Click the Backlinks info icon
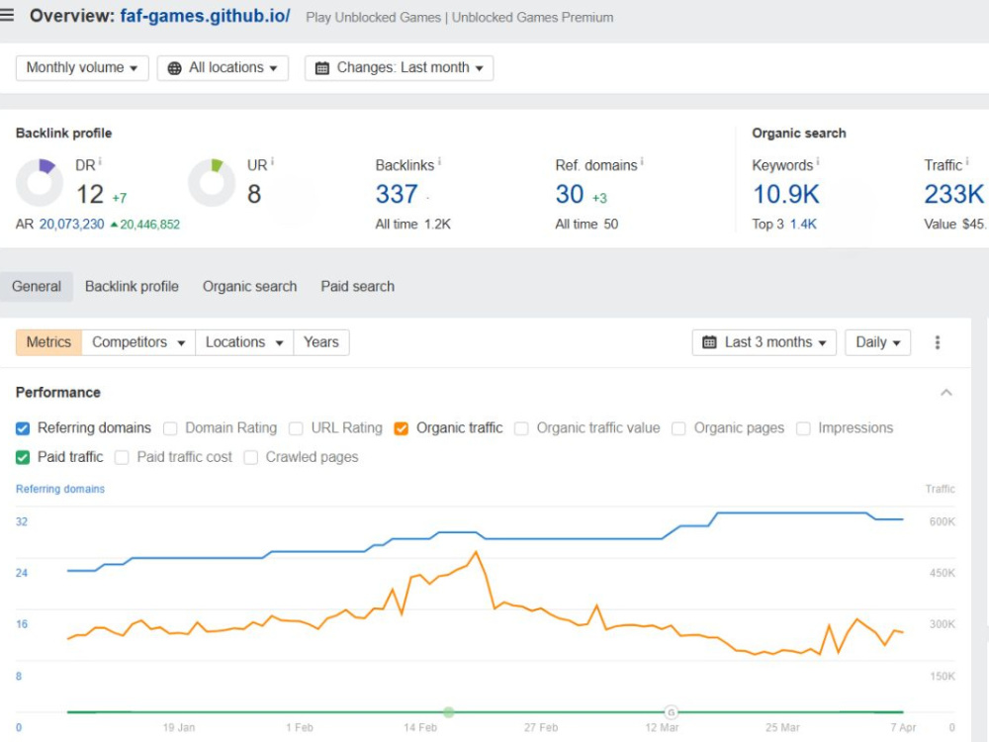The image size is (989, 742). point(440,162)
